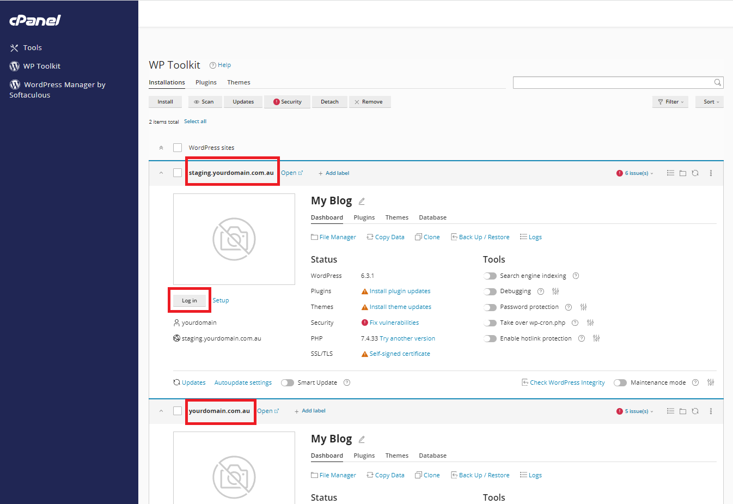Open folder icon in yourdomain.com.au header
The height and width of the screenshot is (504, 733).
tap(683, 411)
